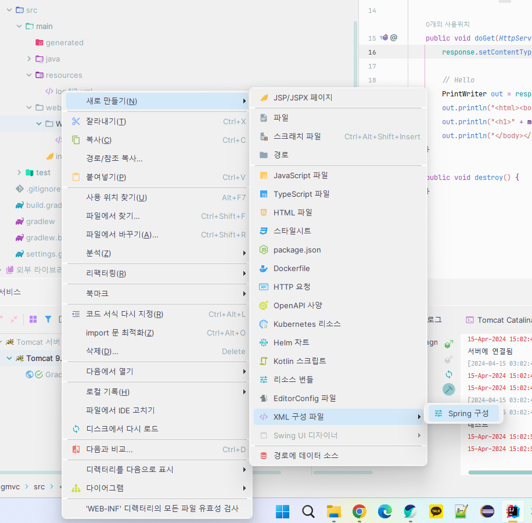Expand the '리팩터링(R)' submenu
This screenshot has height=523, width=532.
[x=157, y=273]
